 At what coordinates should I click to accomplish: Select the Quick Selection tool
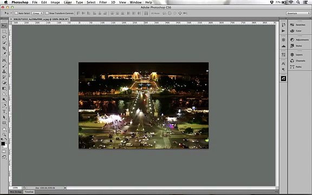[4, 43]
